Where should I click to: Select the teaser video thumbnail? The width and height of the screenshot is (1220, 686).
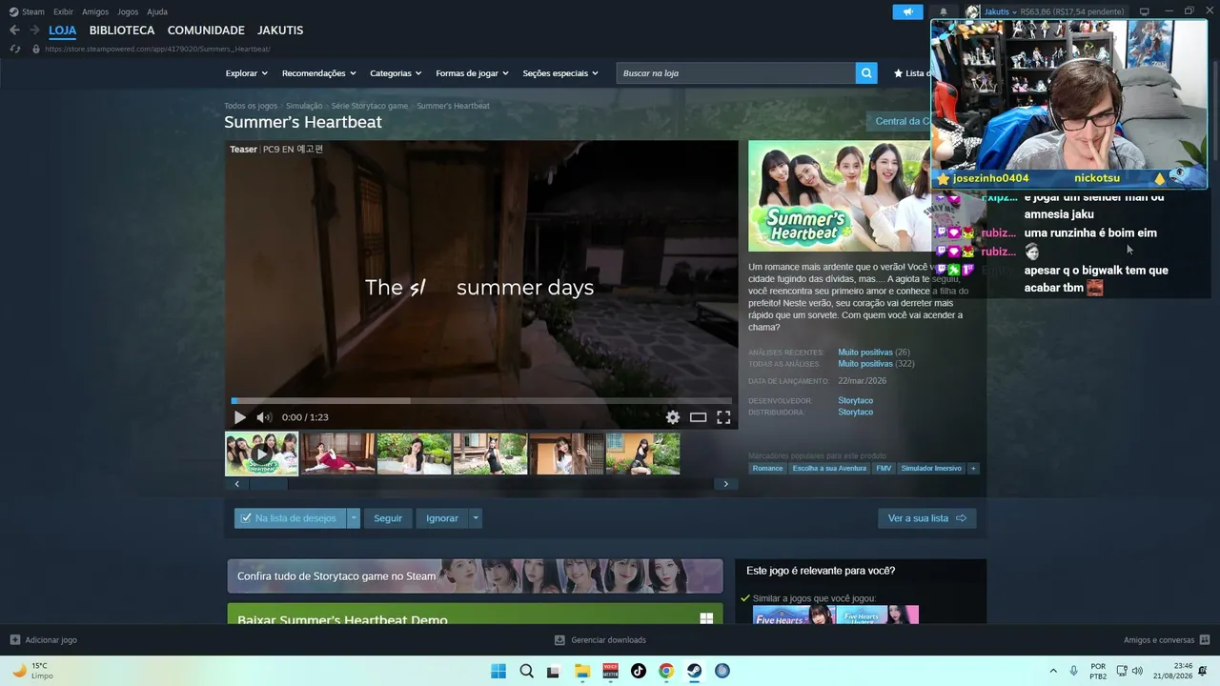click(261, 454)
